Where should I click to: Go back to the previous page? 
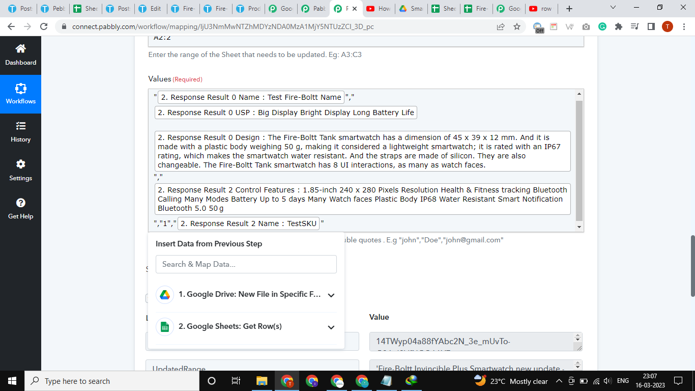point(11,26)
